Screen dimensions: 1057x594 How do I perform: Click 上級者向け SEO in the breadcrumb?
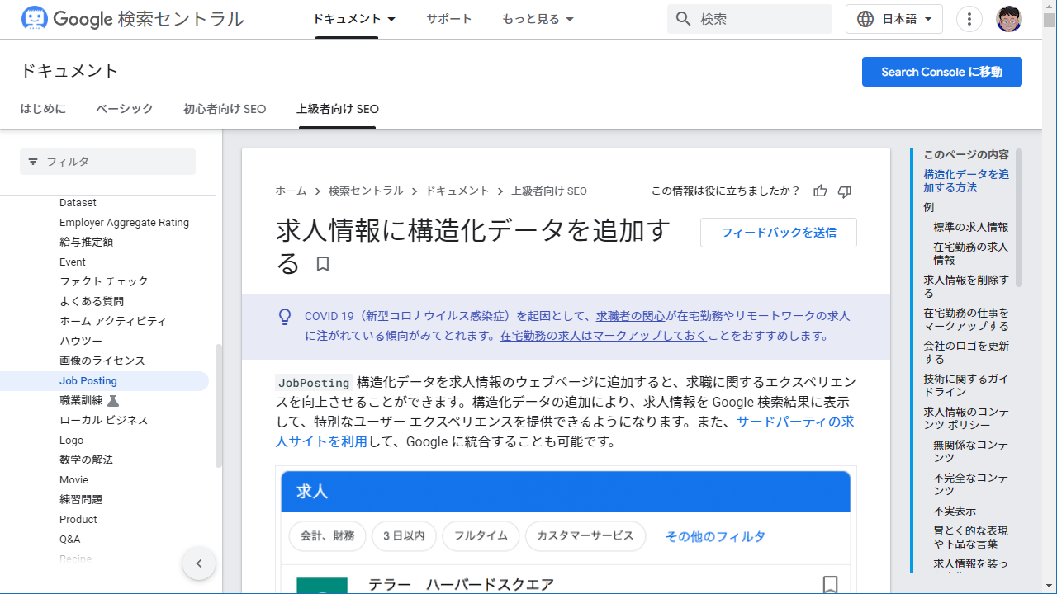[549, 191]
